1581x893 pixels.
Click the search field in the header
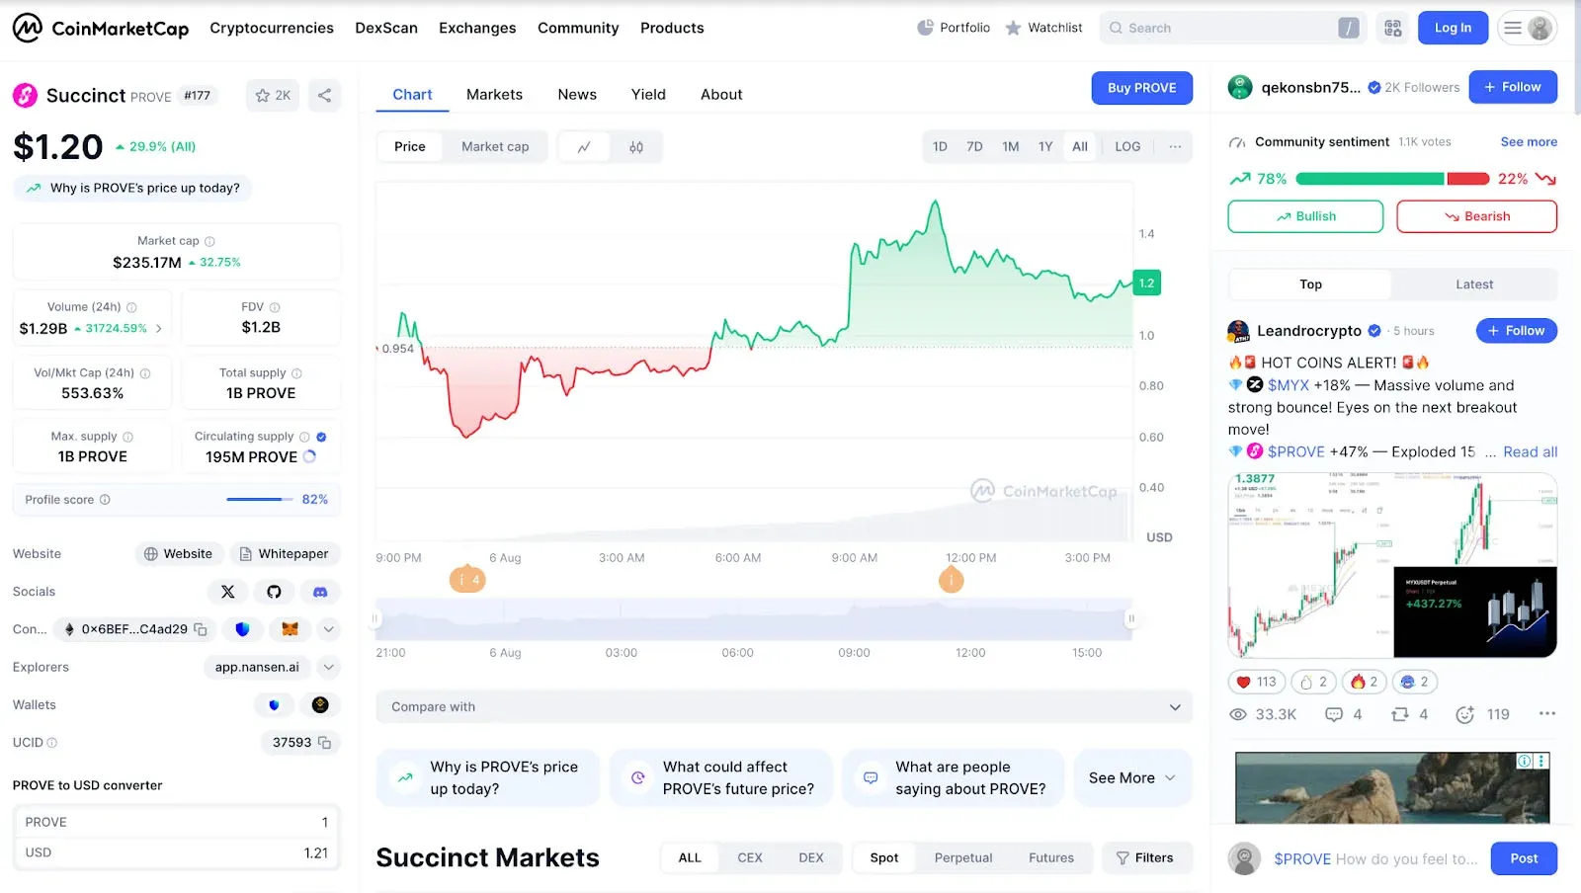(x=1225, y=28)
